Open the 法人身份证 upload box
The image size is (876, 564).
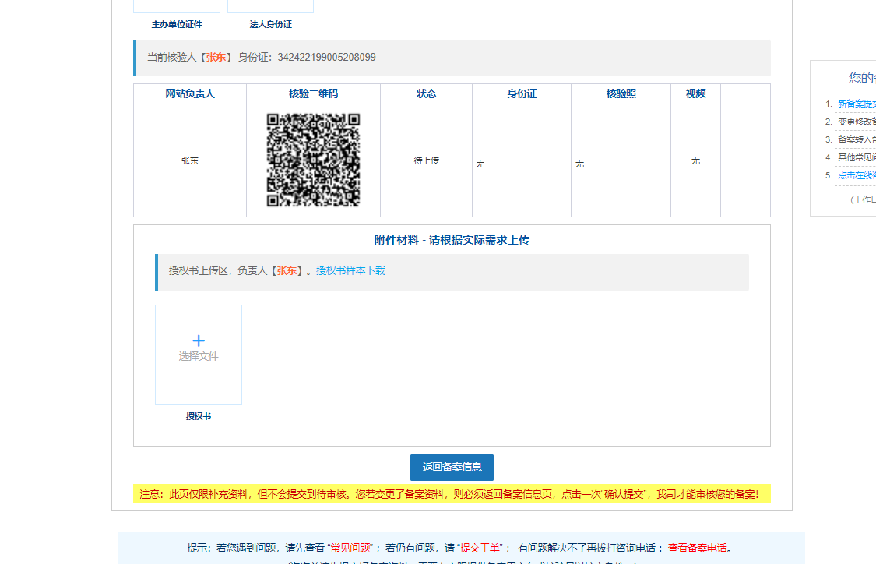[270, 6]
